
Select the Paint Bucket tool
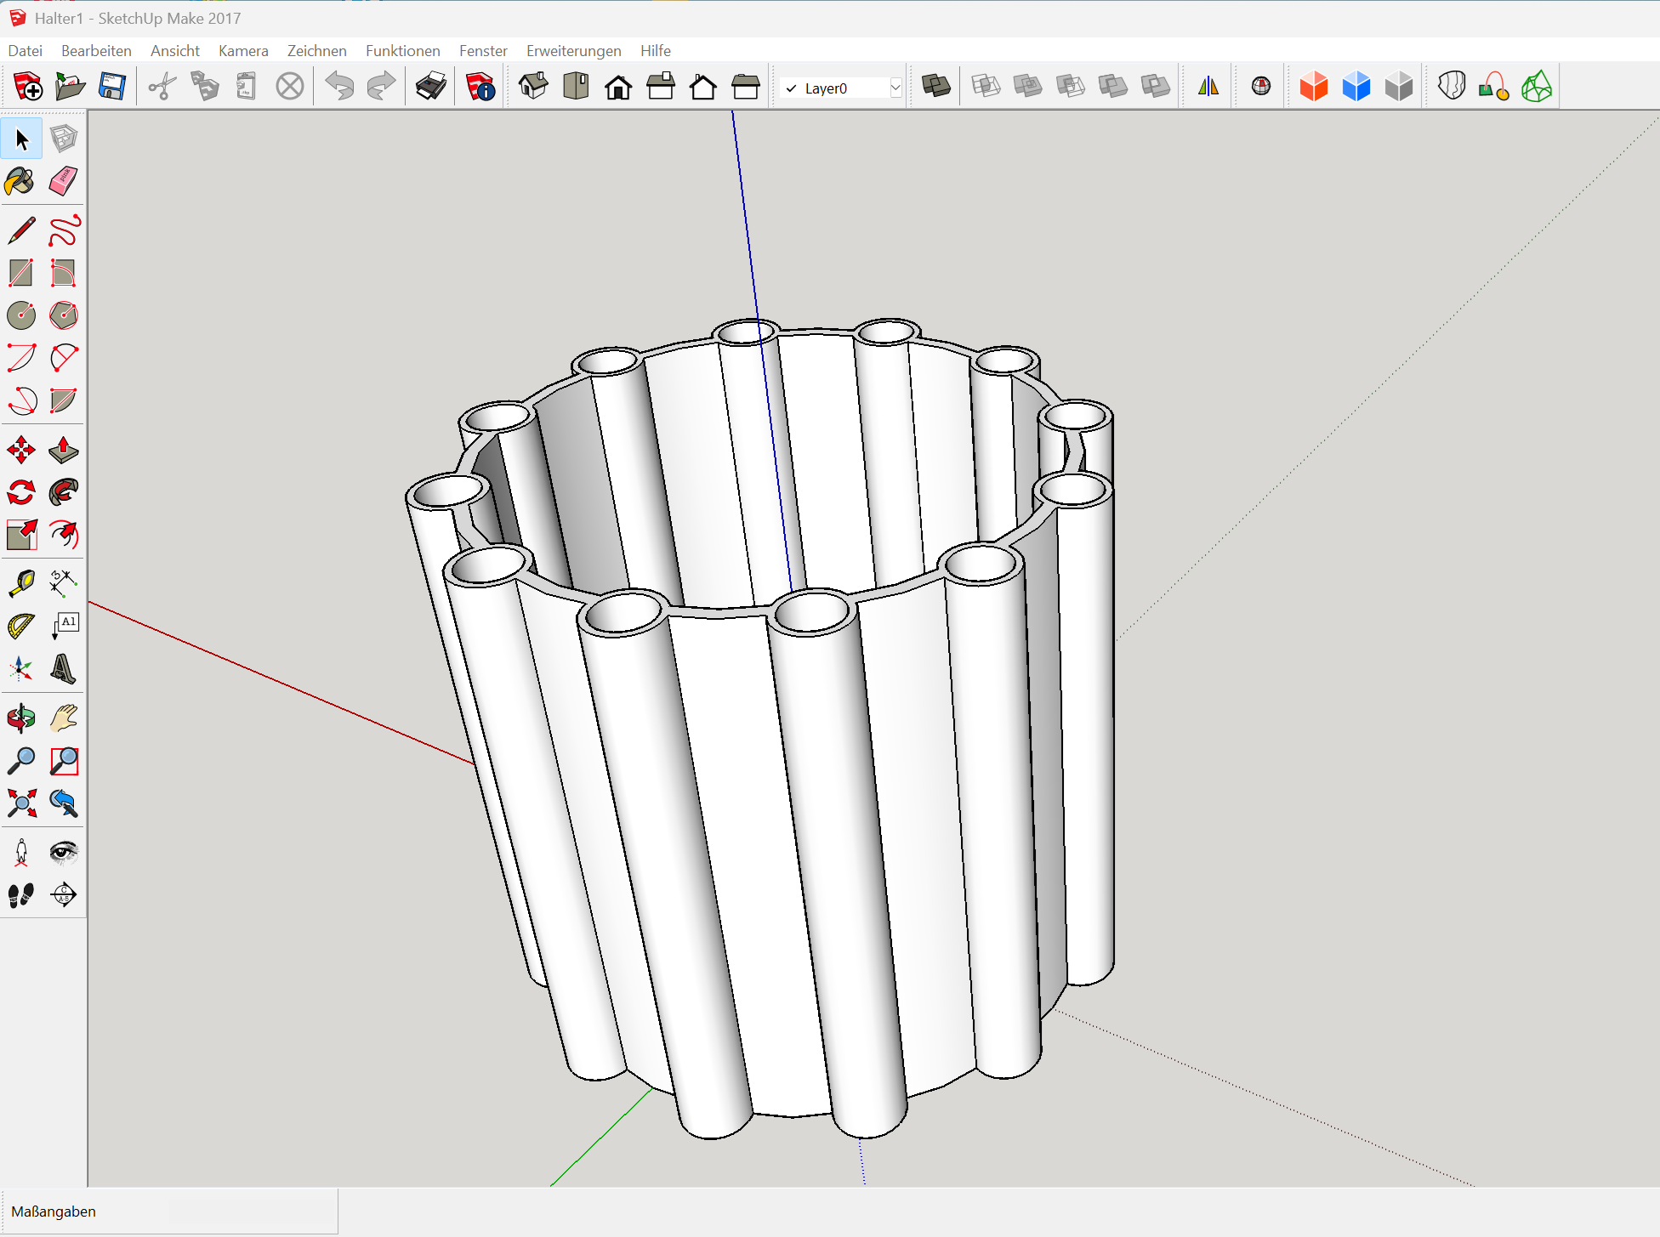[20, 181]
